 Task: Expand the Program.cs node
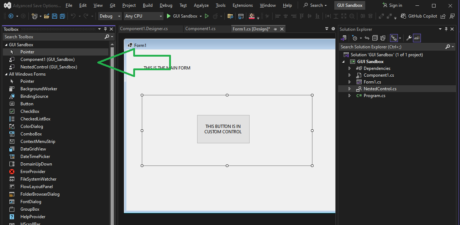coord(349,96)
